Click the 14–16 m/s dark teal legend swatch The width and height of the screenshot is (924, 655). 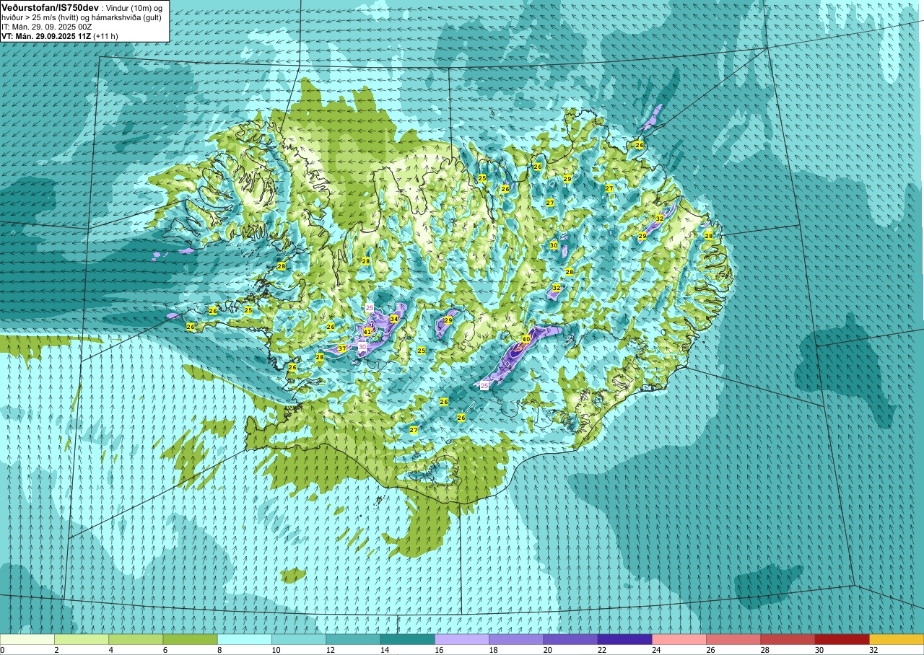pos(407,639)
